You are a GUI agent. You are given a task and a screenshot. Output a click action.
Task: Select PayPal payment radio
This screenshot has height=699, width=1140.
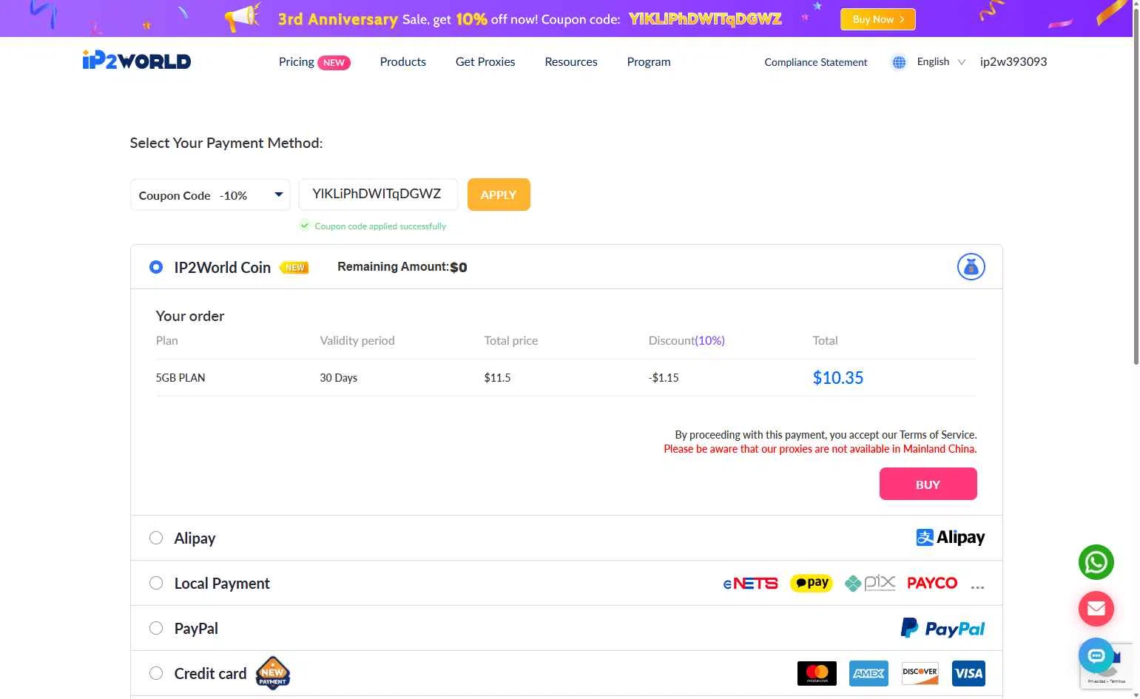156,628
